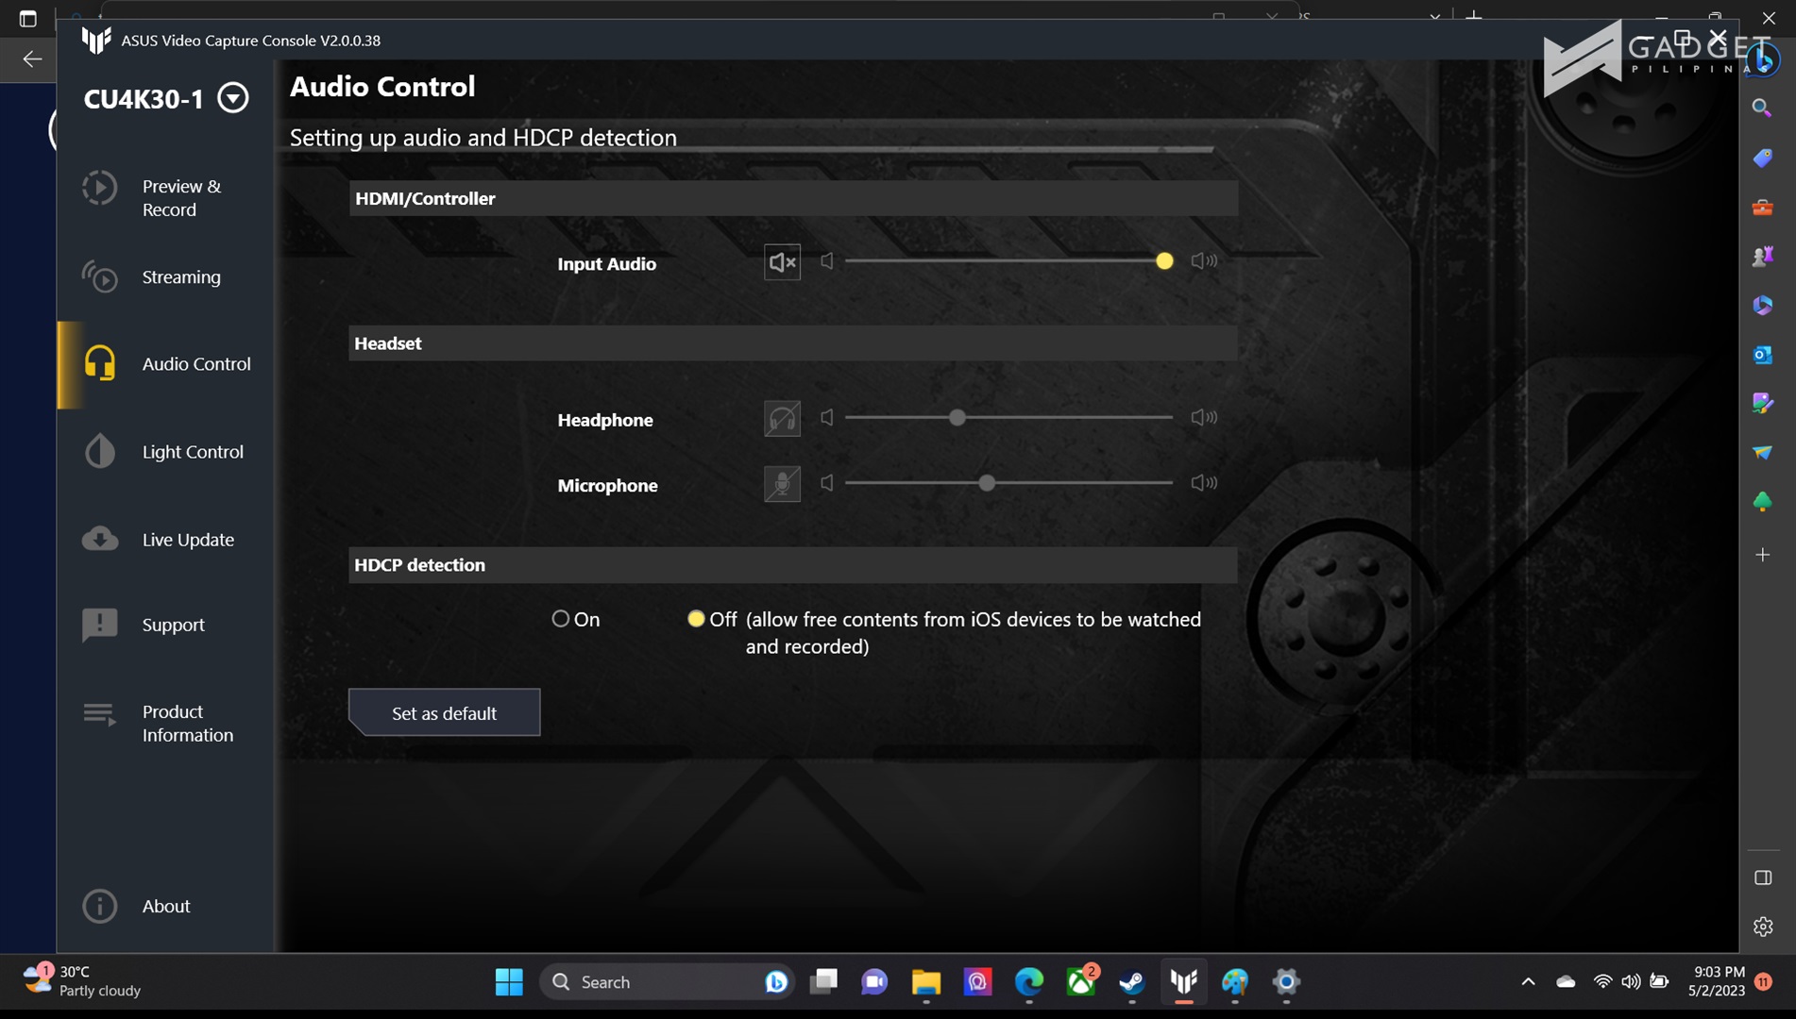Viewport: 1796px width, 1019px height.
Task: Click the Live Update cloud icon
Action: pyautogui.click(x=100, y=539)
